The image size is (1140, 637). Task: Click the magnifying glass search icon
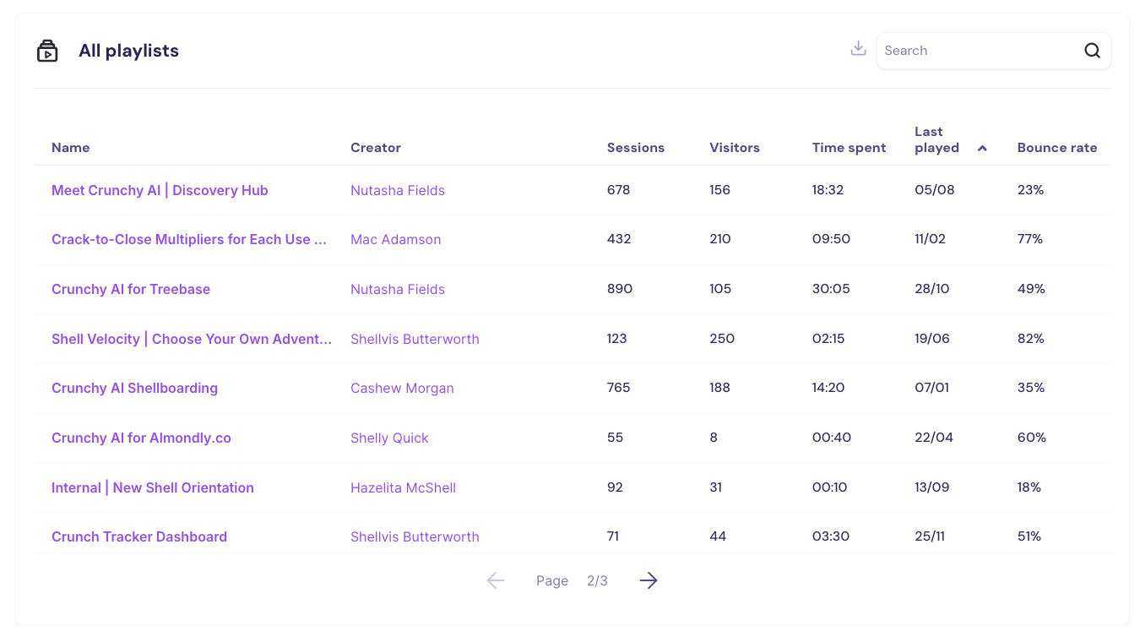(x=1092, y=51)
